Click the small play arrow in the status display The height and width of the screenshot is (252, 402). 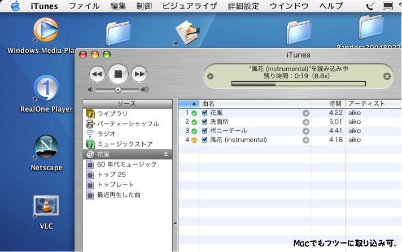point(210,76)
